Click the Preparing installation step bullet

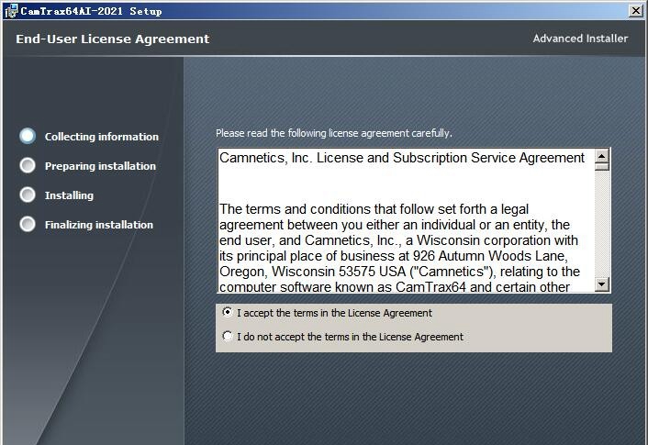point(28,165)
